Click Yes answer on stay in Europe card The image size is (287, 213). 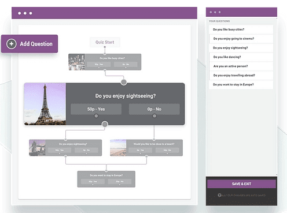[x=93, y=181]
